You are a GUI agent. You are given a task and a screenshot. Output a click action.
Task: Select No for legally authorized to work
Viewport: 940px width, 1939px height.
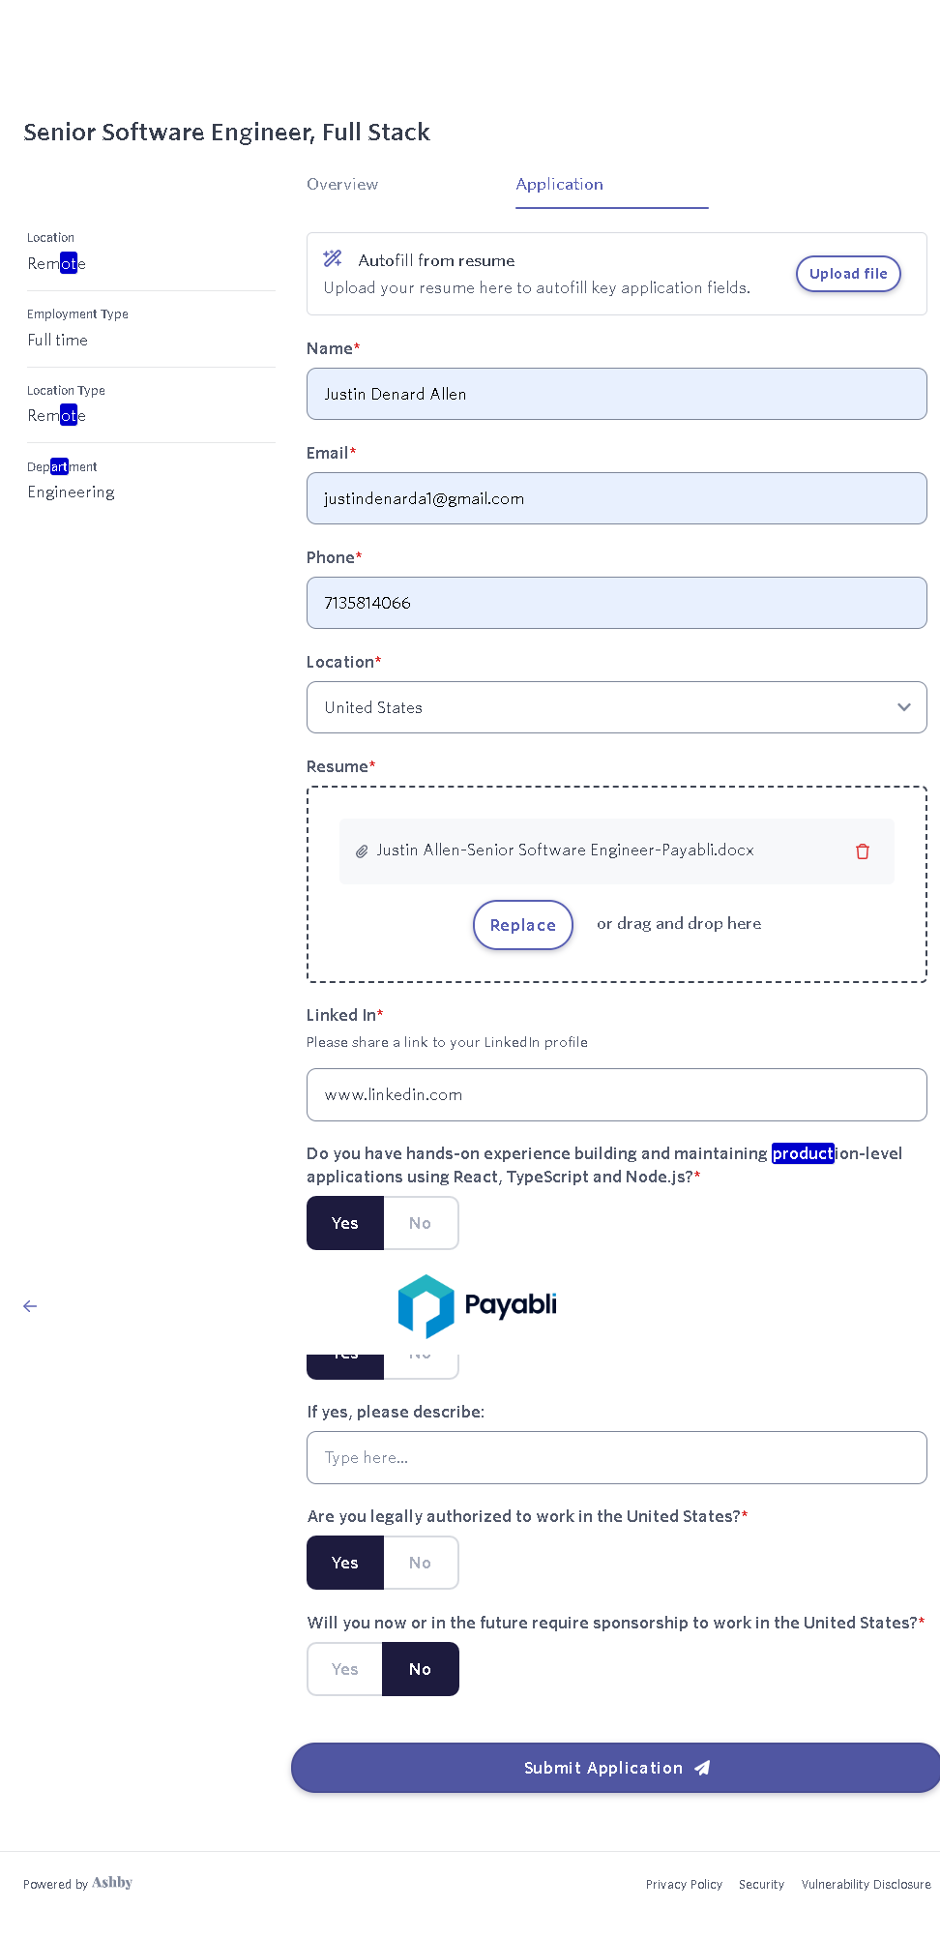(x=420, y=1563)
